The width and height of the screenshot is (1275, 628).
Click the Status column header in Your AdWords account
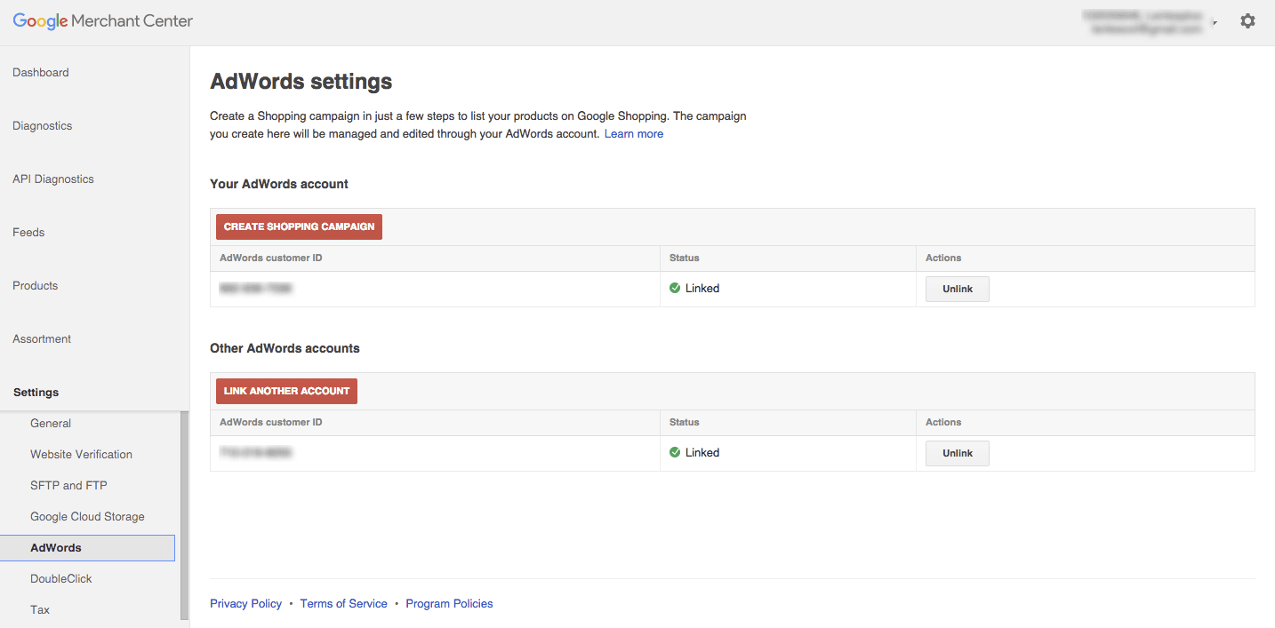685,258
